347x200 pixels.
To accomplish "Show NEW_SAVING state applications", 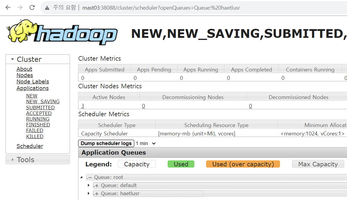I will click(43, 102).
